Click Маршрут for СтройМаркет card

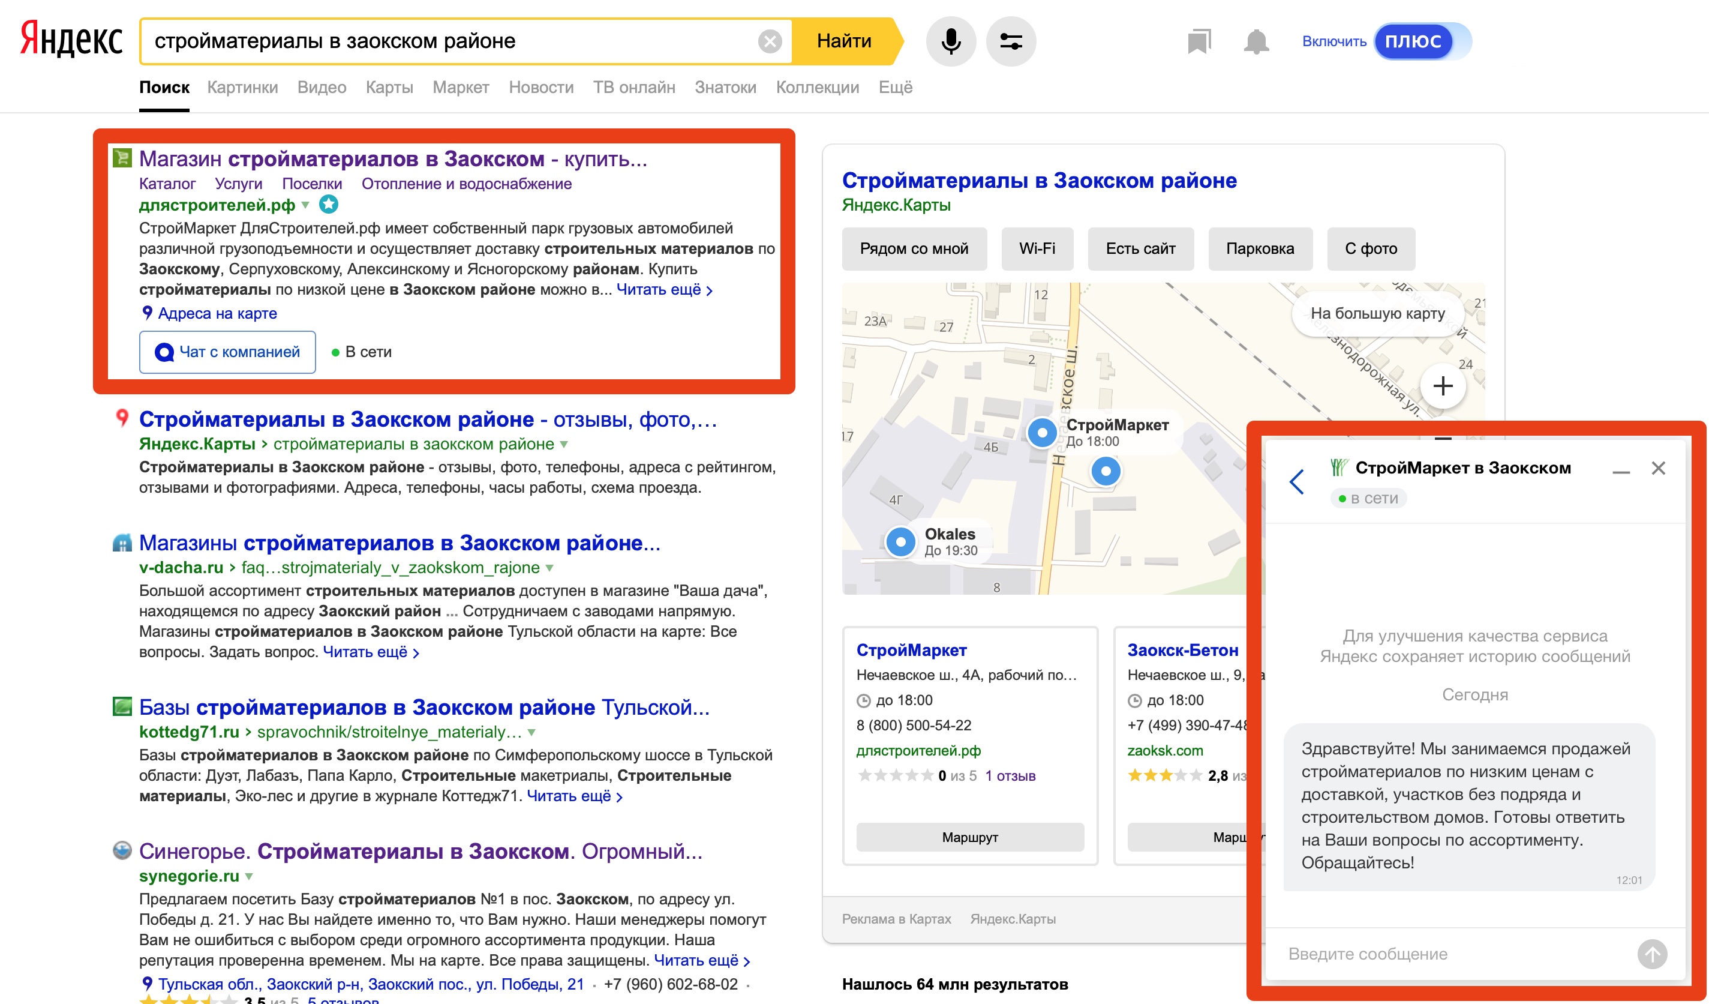point(970,837)
